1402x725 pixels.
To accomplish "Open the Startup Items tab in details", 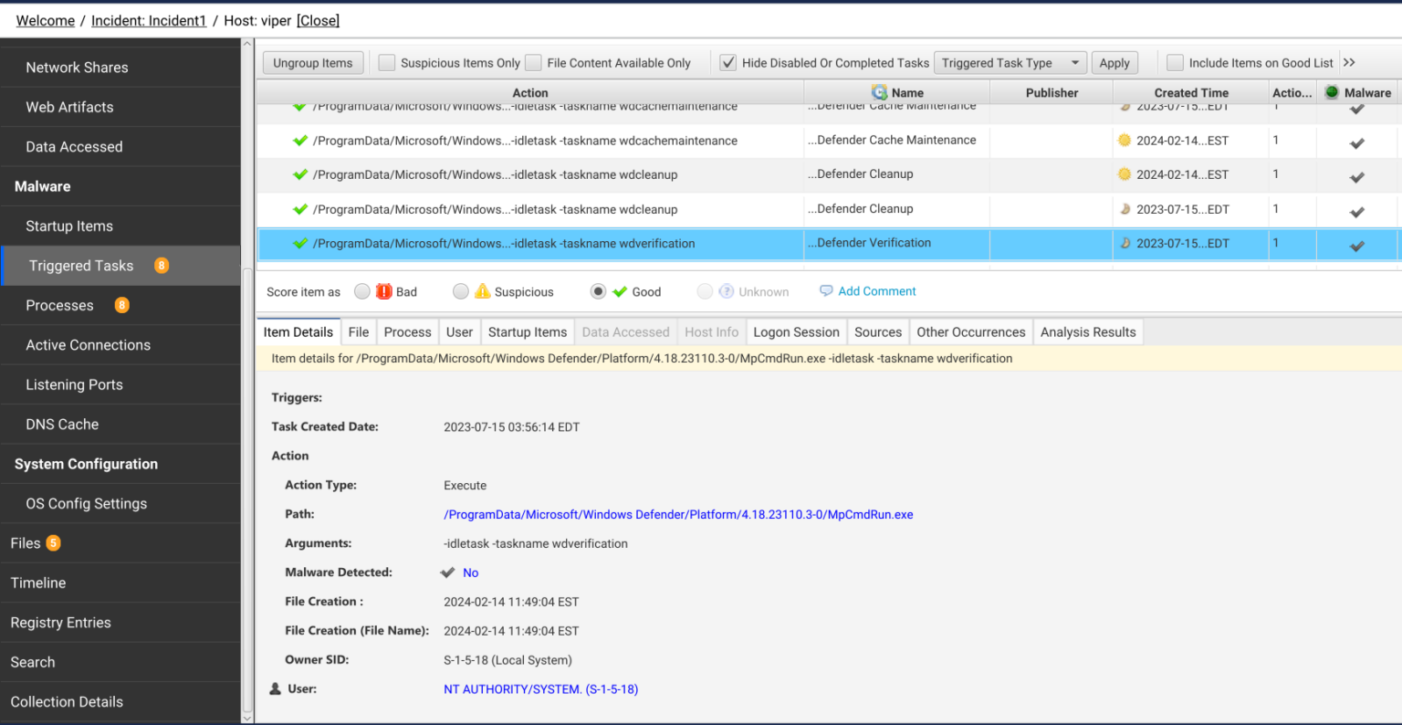I will pyautogui.click(x=527, y=331).
